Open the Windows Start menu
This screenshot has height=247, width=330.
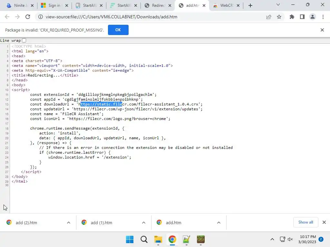coord(130,239)
